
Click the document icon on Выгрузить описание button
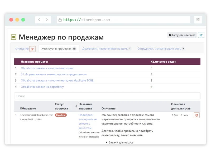[170, 35]
